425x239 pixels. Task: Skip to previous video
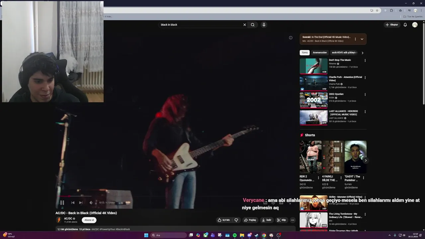pyautogui.click(x=73, y=202)
